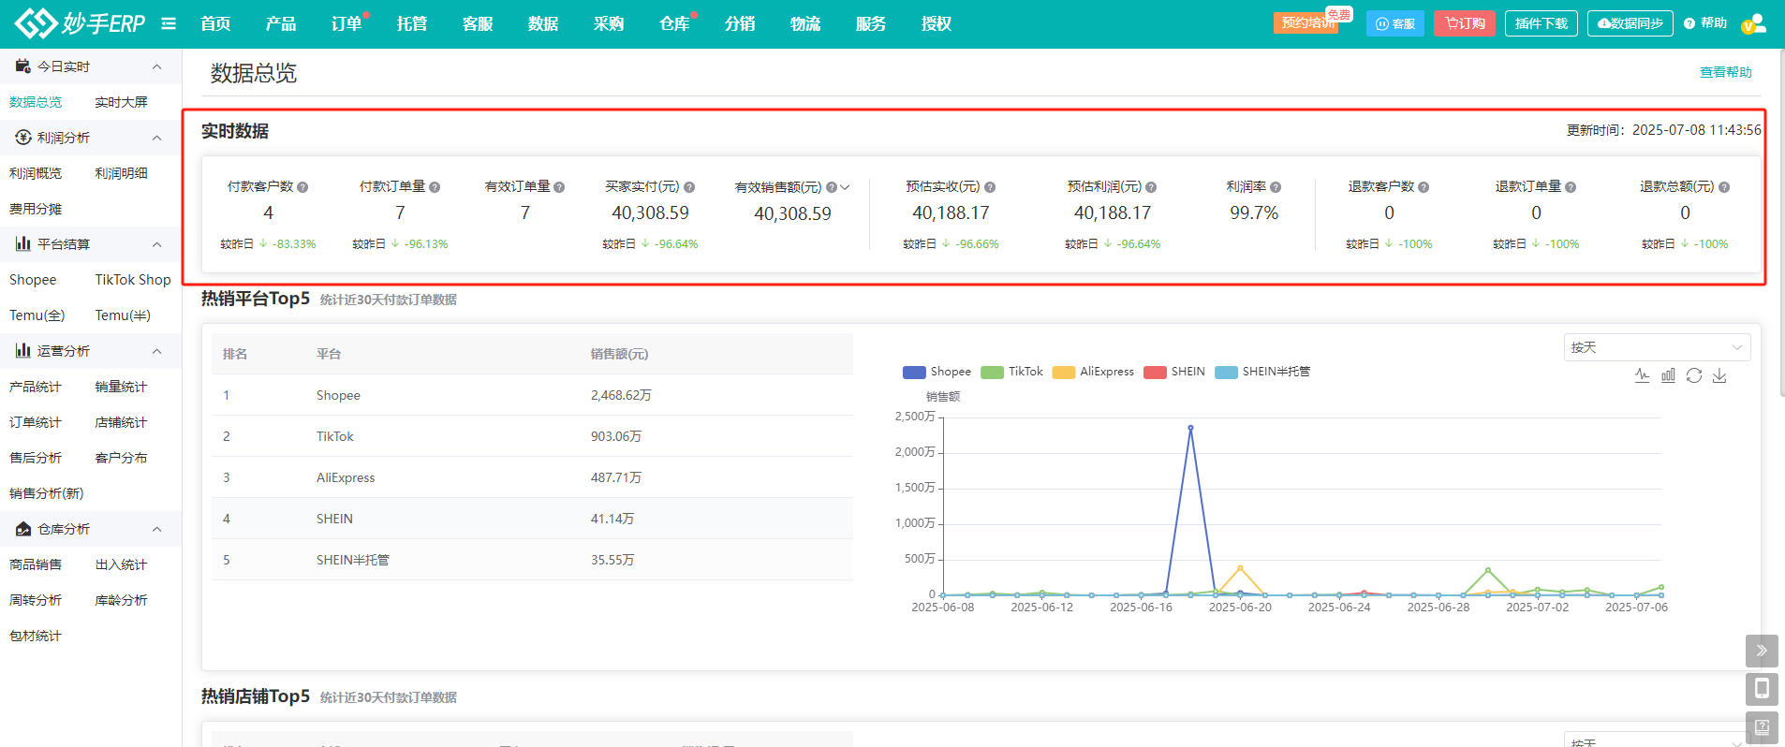Viewport: 1785px width, 747px height.
Task: Toggle SHEIN半托管 series in chart legend
Action: (1262, 372)
